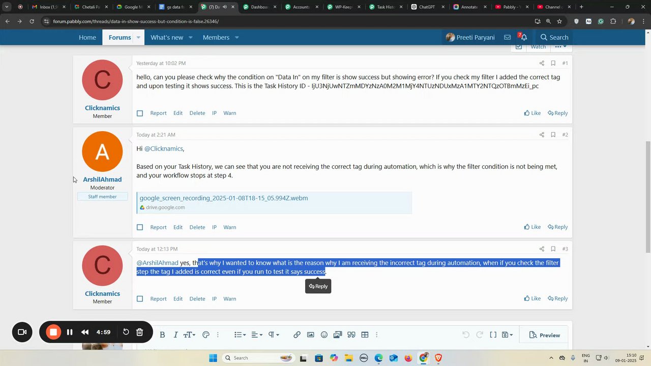Open the text color palette tool
The width and height of the screenshot is (651, 366).
click(x=206, y=335)
